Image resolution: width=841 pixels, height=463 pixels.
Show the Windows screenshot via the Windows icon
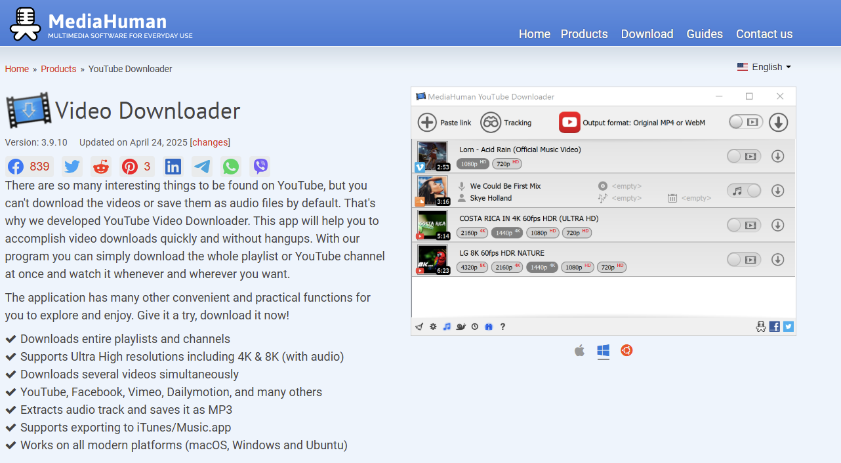[x=604, y=351]
